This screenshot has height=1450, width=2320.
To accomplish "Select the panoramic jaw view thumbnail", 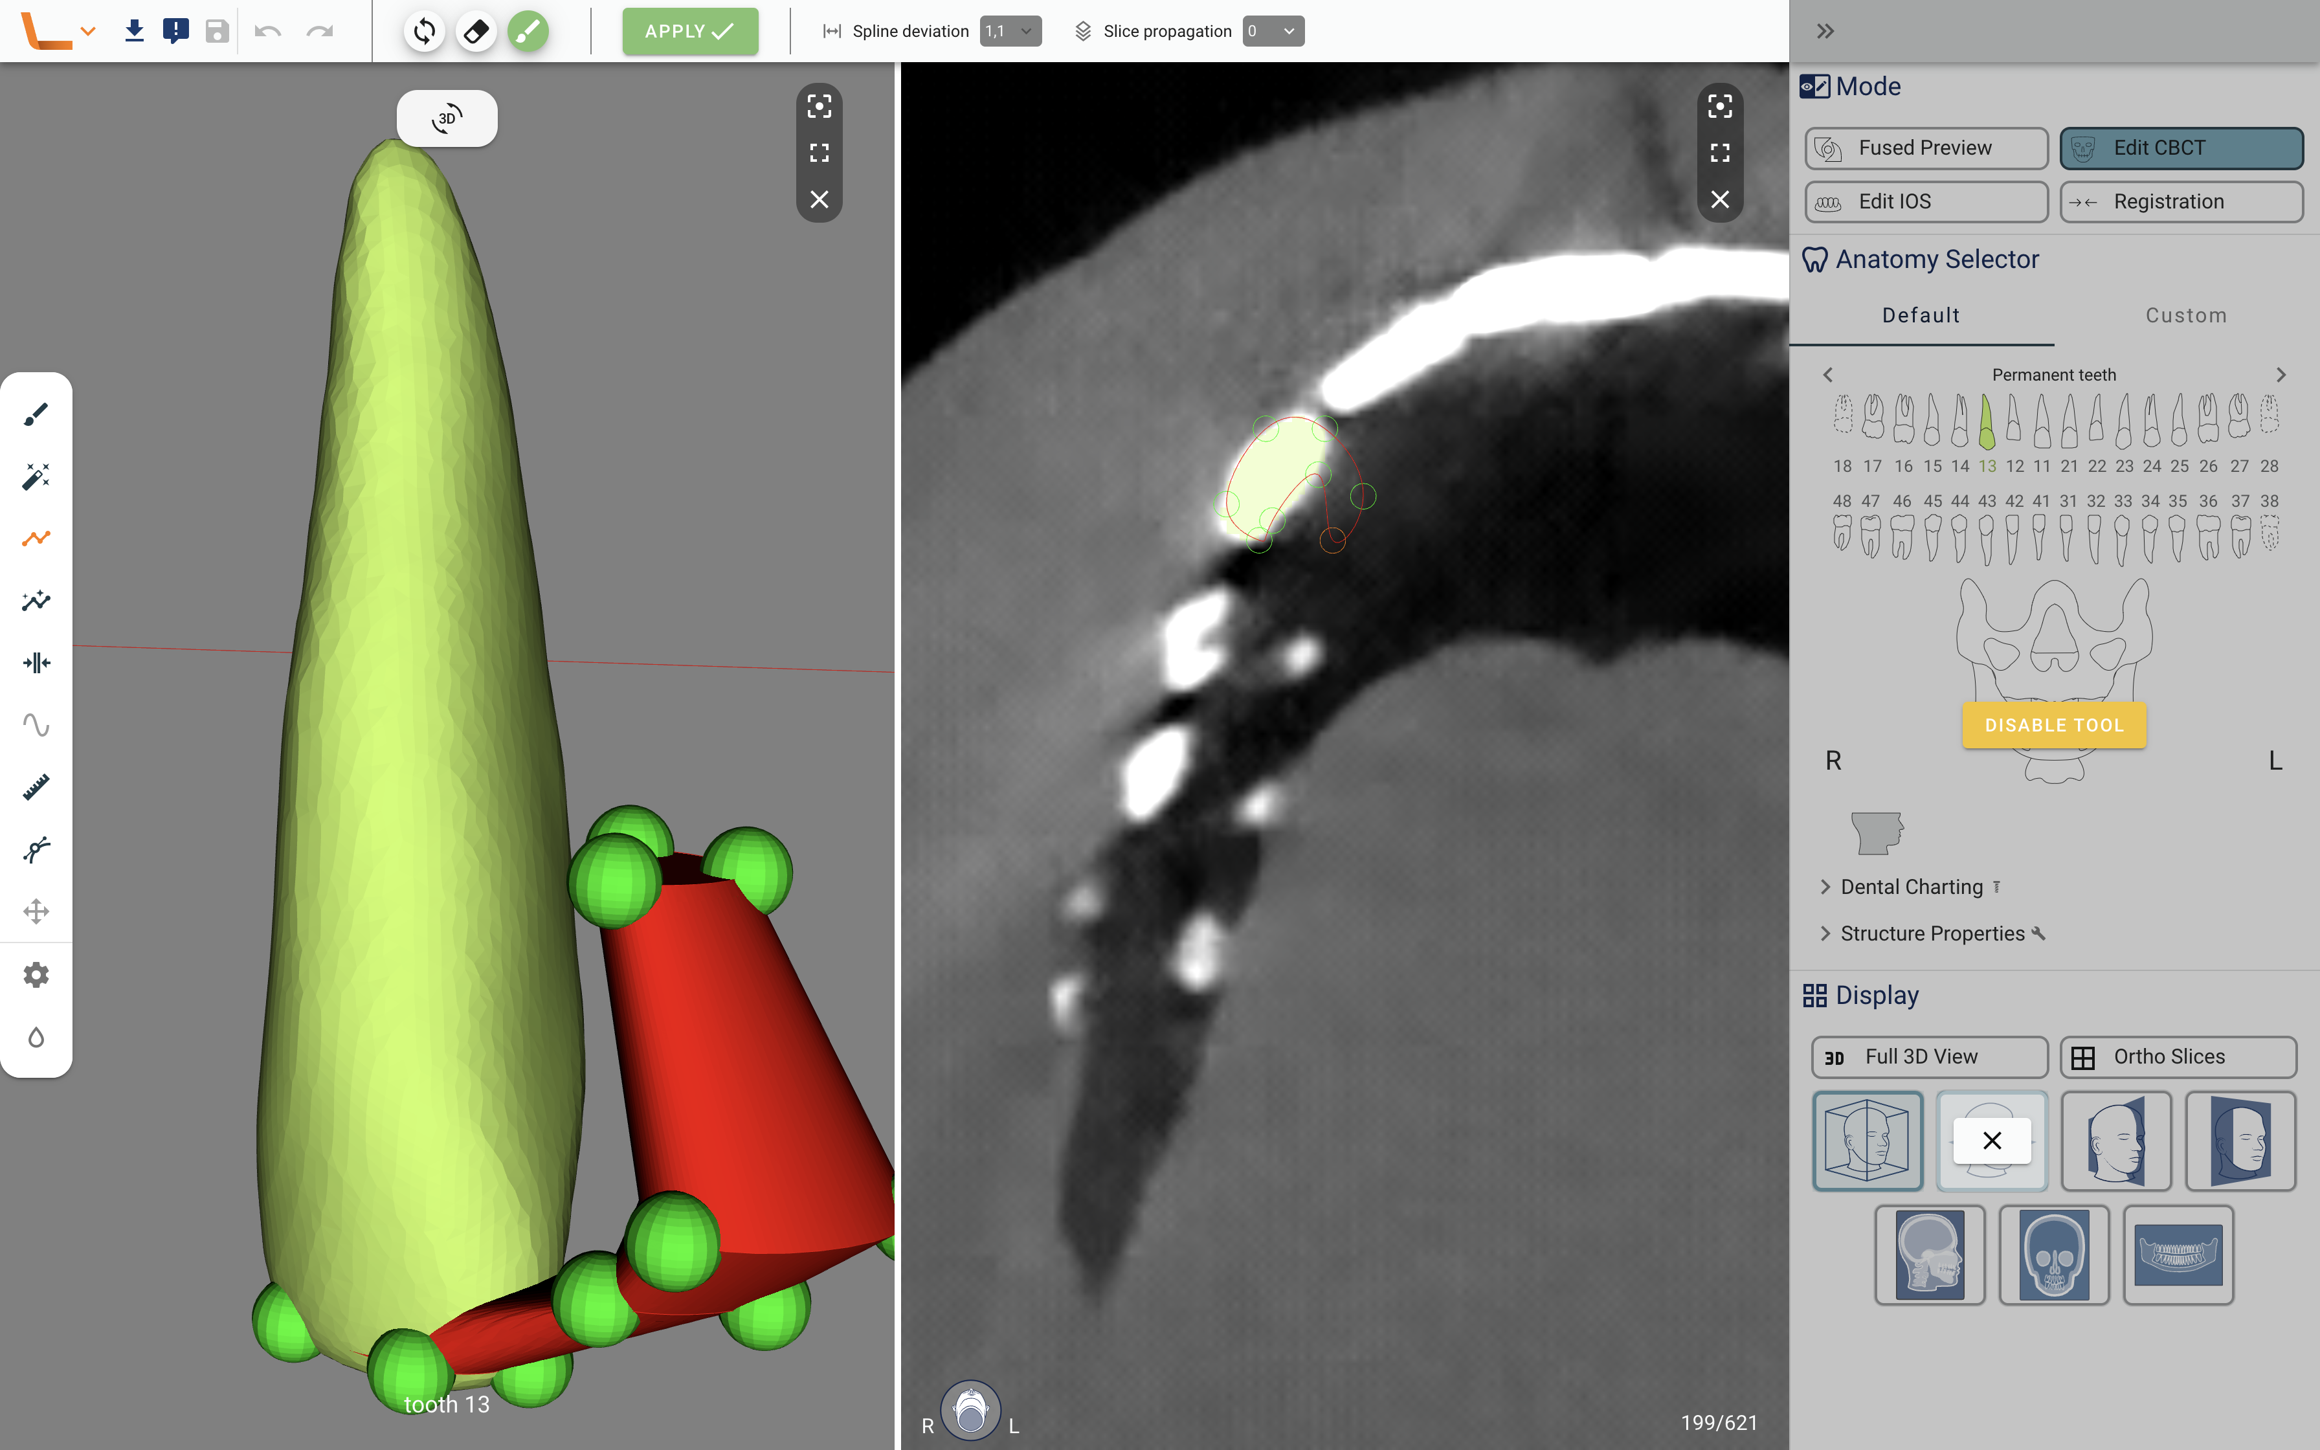I will point(2177,1255).
